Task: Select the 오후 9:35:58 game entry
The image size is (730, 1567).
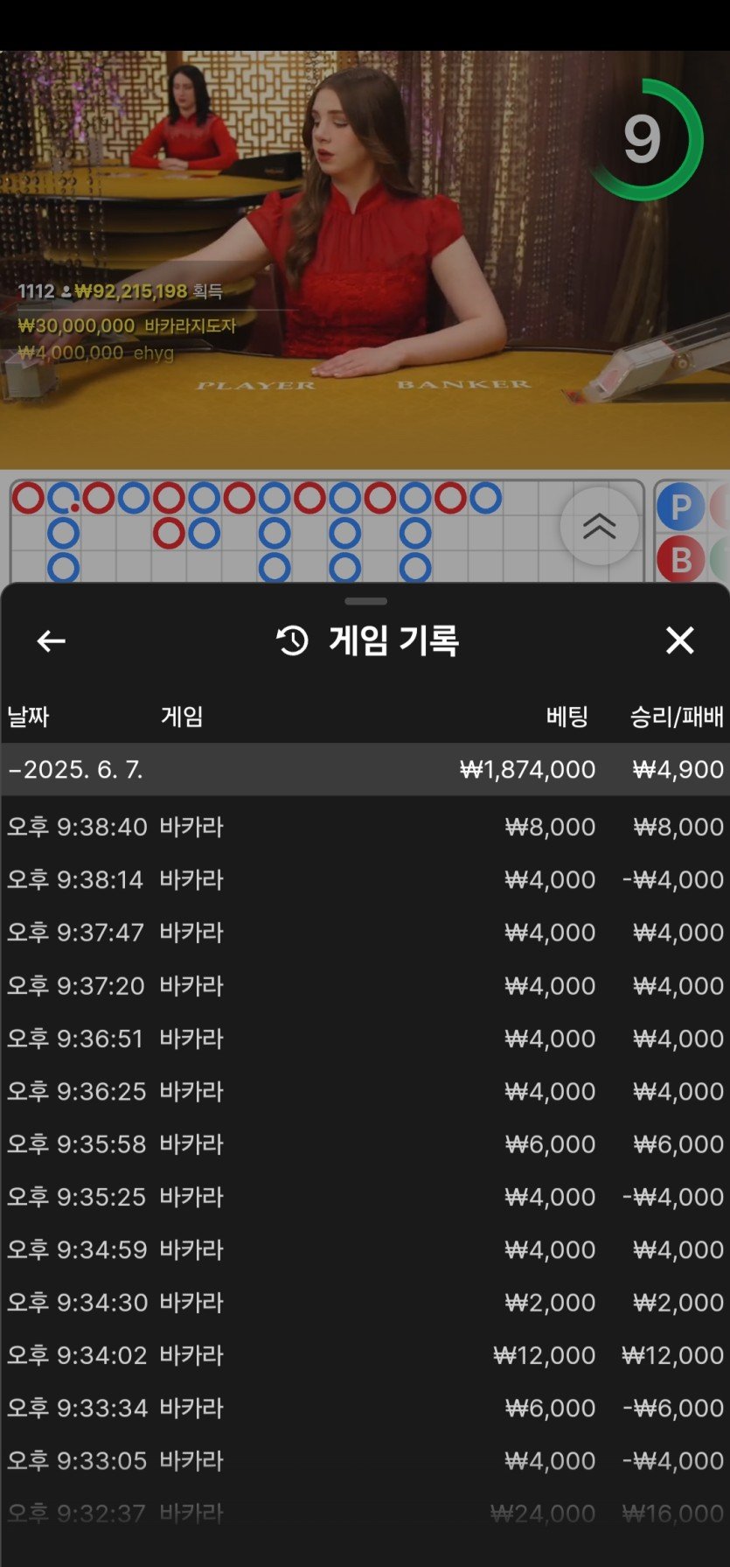Action: [365, 1144]
